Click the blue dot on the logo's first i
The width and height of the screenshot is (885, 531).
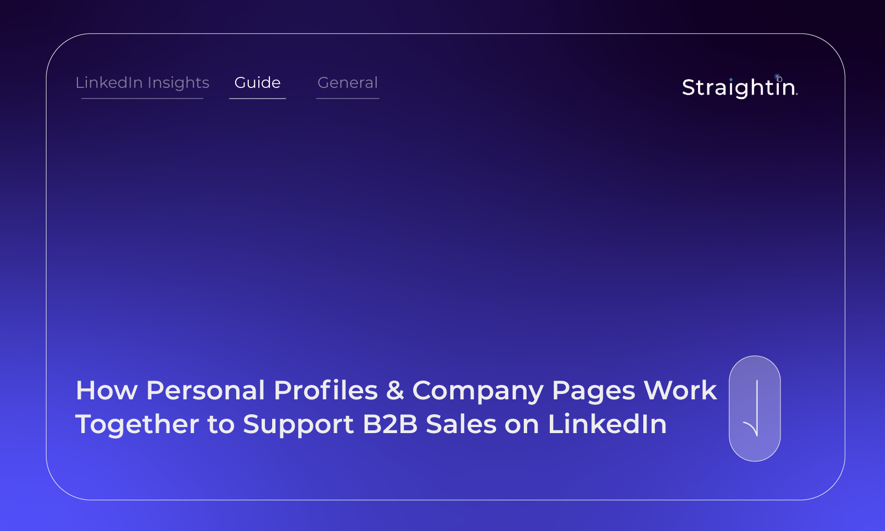(x=731, y=80)
